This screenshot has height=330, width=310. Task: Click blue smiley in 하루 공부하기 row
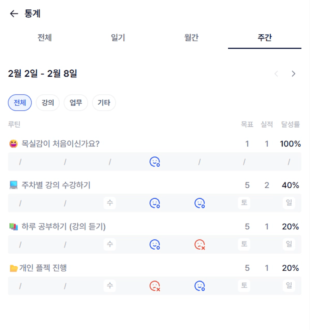click(154, 245)
